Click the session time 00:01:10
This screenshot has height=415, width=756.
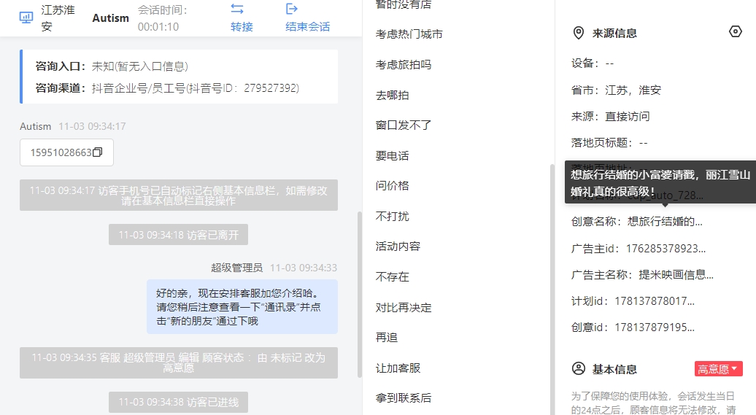pyautogui.click(x=158, y=26)
